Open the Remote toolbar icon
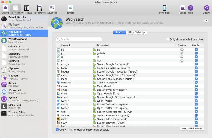Screen dimensions: 212x138 [70, 8]
